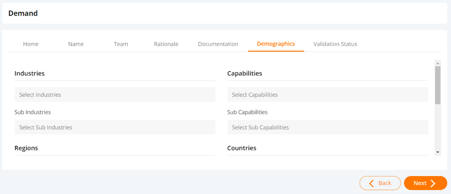Open the Select Capabilities dropdown
Screen dimensions: 451x194
point(328,94)
